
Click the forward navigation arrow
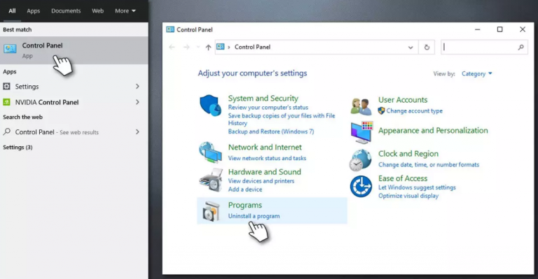(186, 48)
